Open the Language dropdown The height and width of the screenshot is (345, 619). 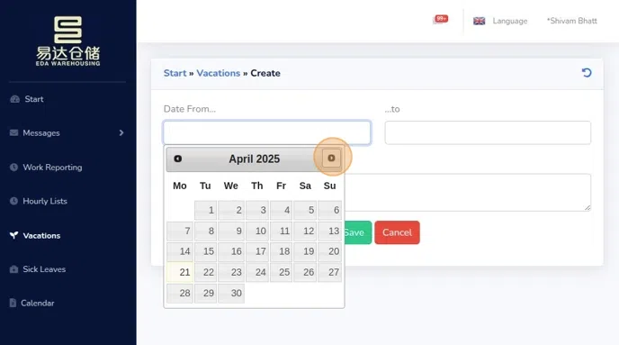pyautogui.click(x=509, y=21)
